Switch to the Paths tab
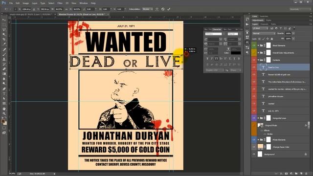The height and width of the screenshot is (176, 313). pyautogui.click(x=273, y=24)
